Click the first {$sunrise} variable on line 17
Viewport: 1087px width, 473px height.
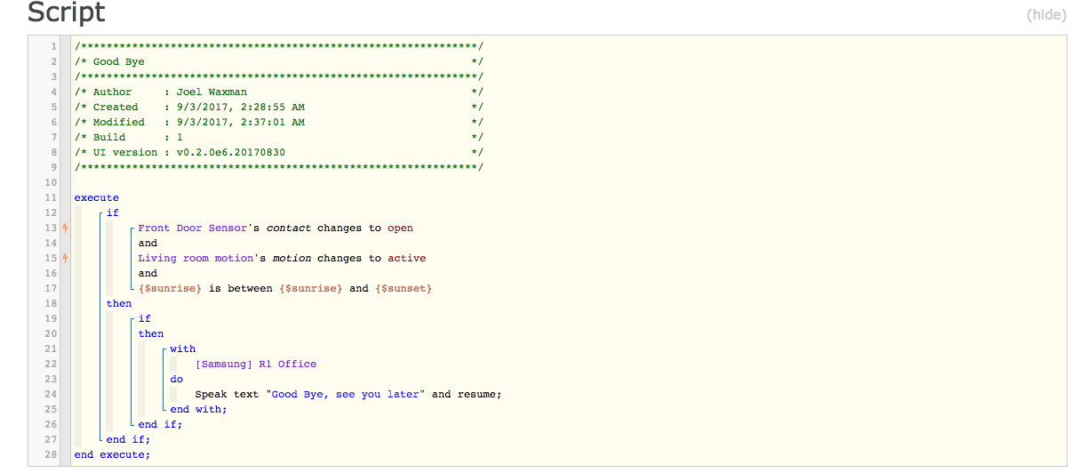170,288
